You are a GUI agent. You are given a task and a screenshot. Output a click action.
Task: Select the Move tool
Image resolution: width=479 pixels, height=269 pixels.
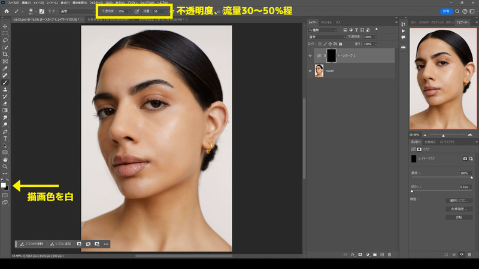click(x=5, y=26)
